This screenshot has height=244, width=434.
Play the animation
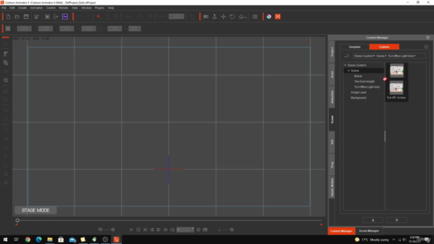click(132, 230)
